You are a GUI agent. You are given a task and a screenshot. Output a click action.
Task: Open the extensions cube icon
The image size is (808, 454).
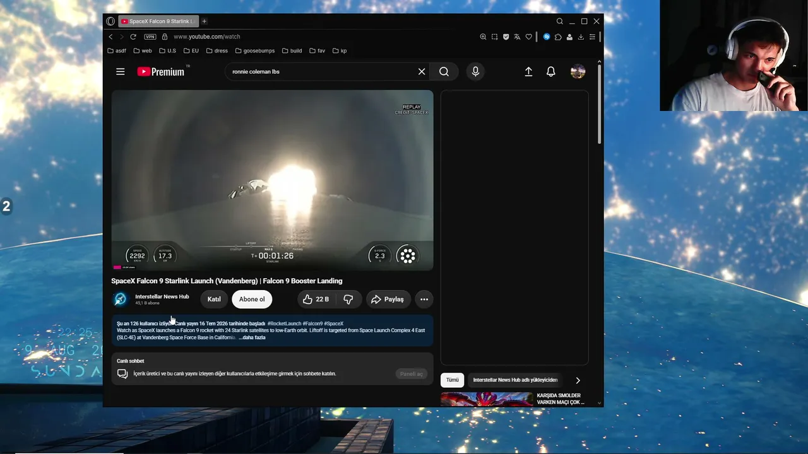(x=558, y=37)
